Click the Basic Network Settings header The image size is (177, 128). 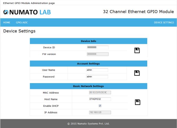click(x=88, y=86)
